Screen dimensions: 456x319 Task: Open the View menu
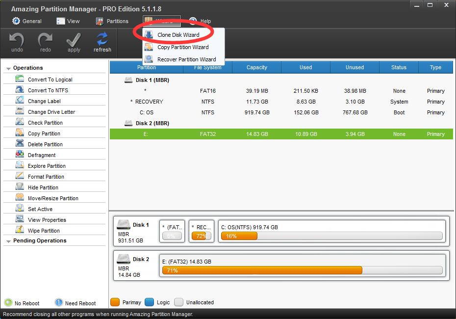point(68,21)
